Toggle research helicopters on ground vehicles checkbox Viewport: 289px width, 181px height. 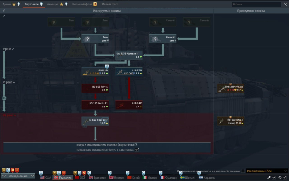click(243, 171)
